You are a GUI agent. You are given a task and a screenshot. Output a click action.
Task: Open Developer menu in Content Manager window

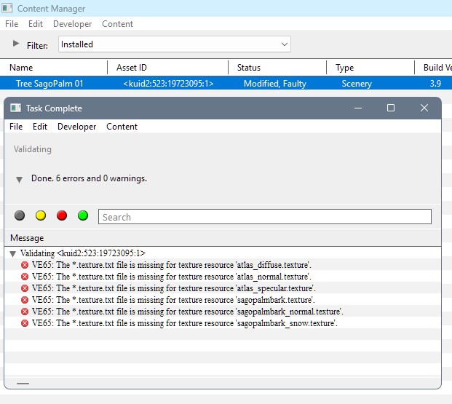coord(72,24)
